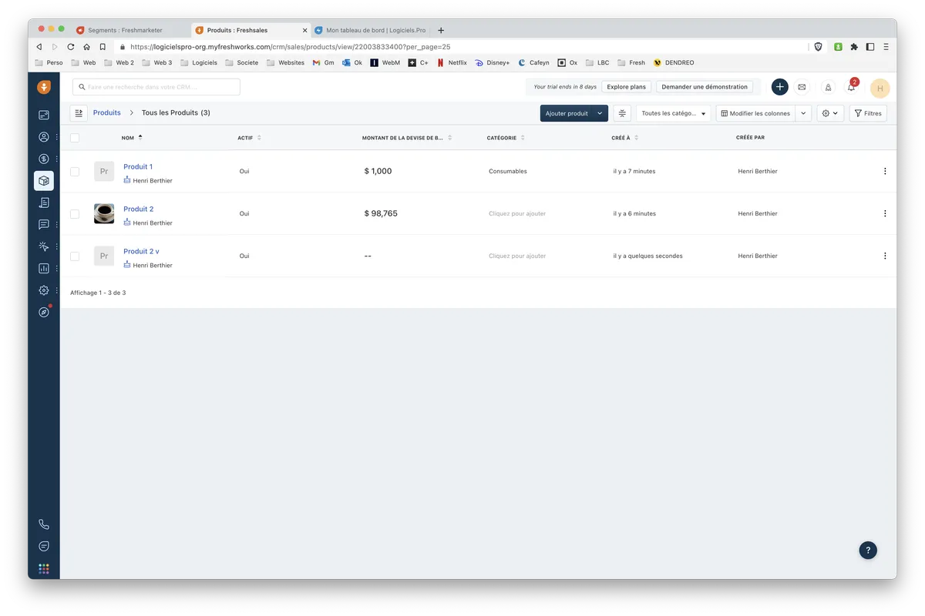Image resolution: width=925 pixels, height=616 pixels.
Task: Open the Settings gear in sidebar
Action: coord(44,290)
